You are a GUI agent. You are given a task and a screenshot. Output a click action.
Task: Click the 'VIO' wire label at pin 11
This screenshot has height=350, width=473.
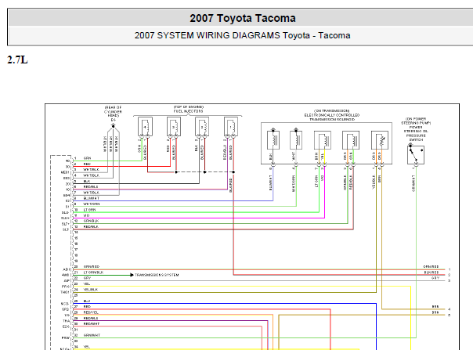click(86, 215)
